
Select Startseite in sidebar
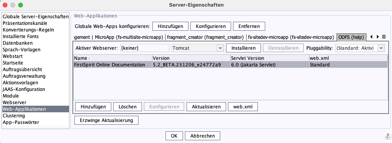pyautogui.click(x=36, y=63)
